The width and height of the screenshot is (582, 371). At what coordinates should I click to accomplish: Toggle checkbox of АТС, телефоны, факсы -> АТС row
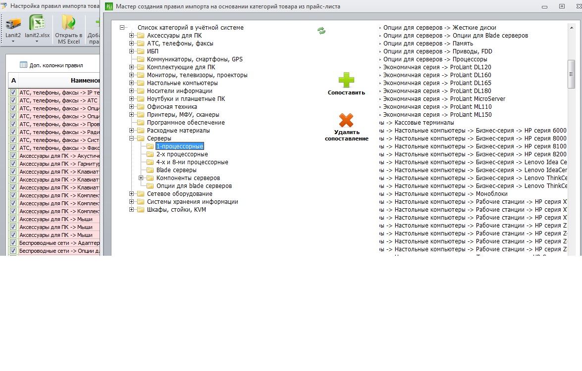(13, 100)
